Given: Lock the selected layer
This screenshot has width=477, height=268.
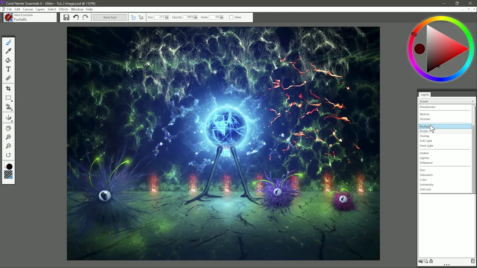Looking at the screenshot, I should tap(431, 261).
